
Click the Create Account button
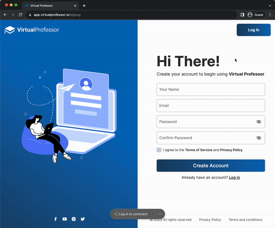click(210, 166)
